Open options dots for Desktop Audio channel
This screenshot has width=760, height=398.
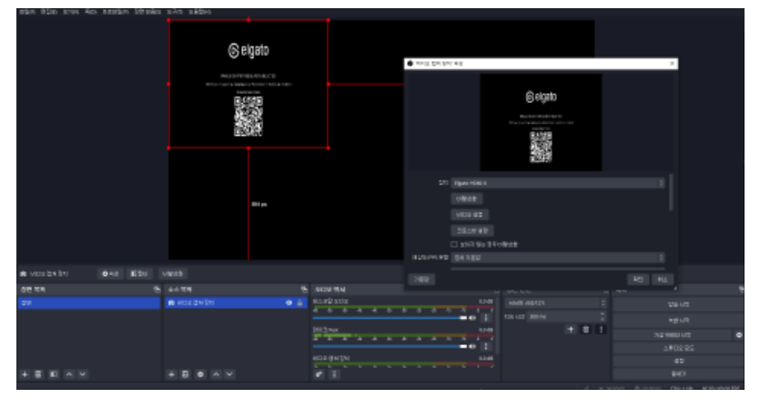click(486, 318)
